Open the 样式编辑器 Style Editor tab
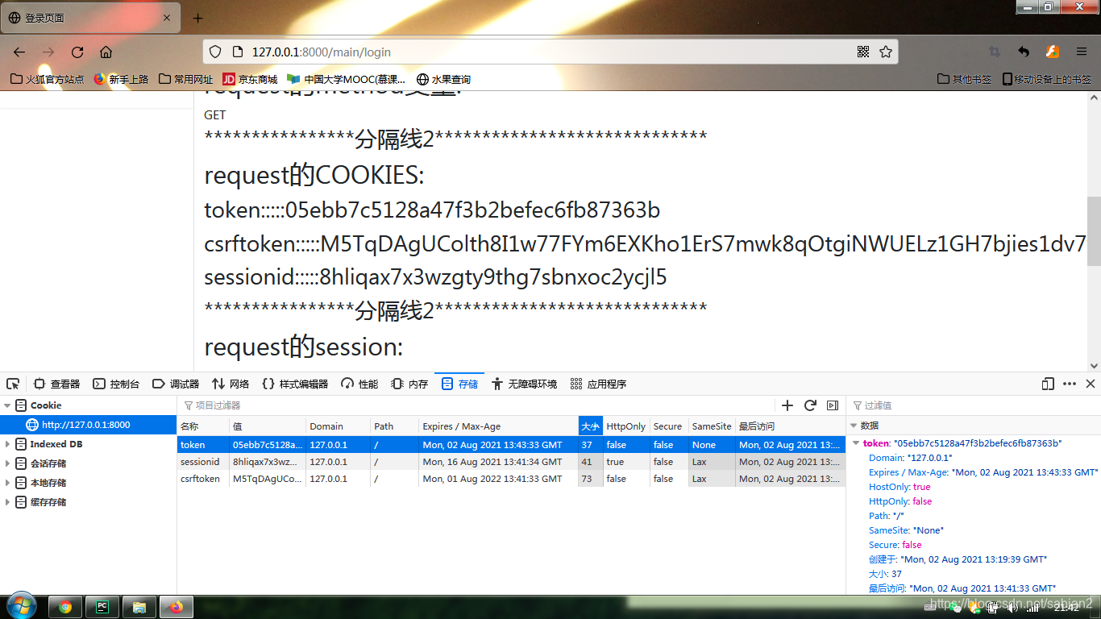Viewport: 1101px width, 619px height. pos(295,384)
